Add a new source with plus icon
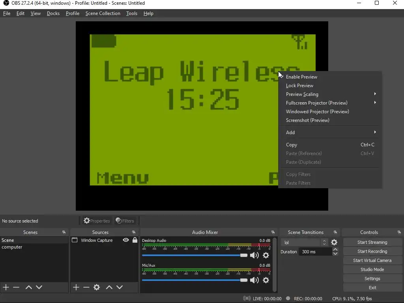Image resolution: width=404 pixels, height=303 pixels. [76, 287]
